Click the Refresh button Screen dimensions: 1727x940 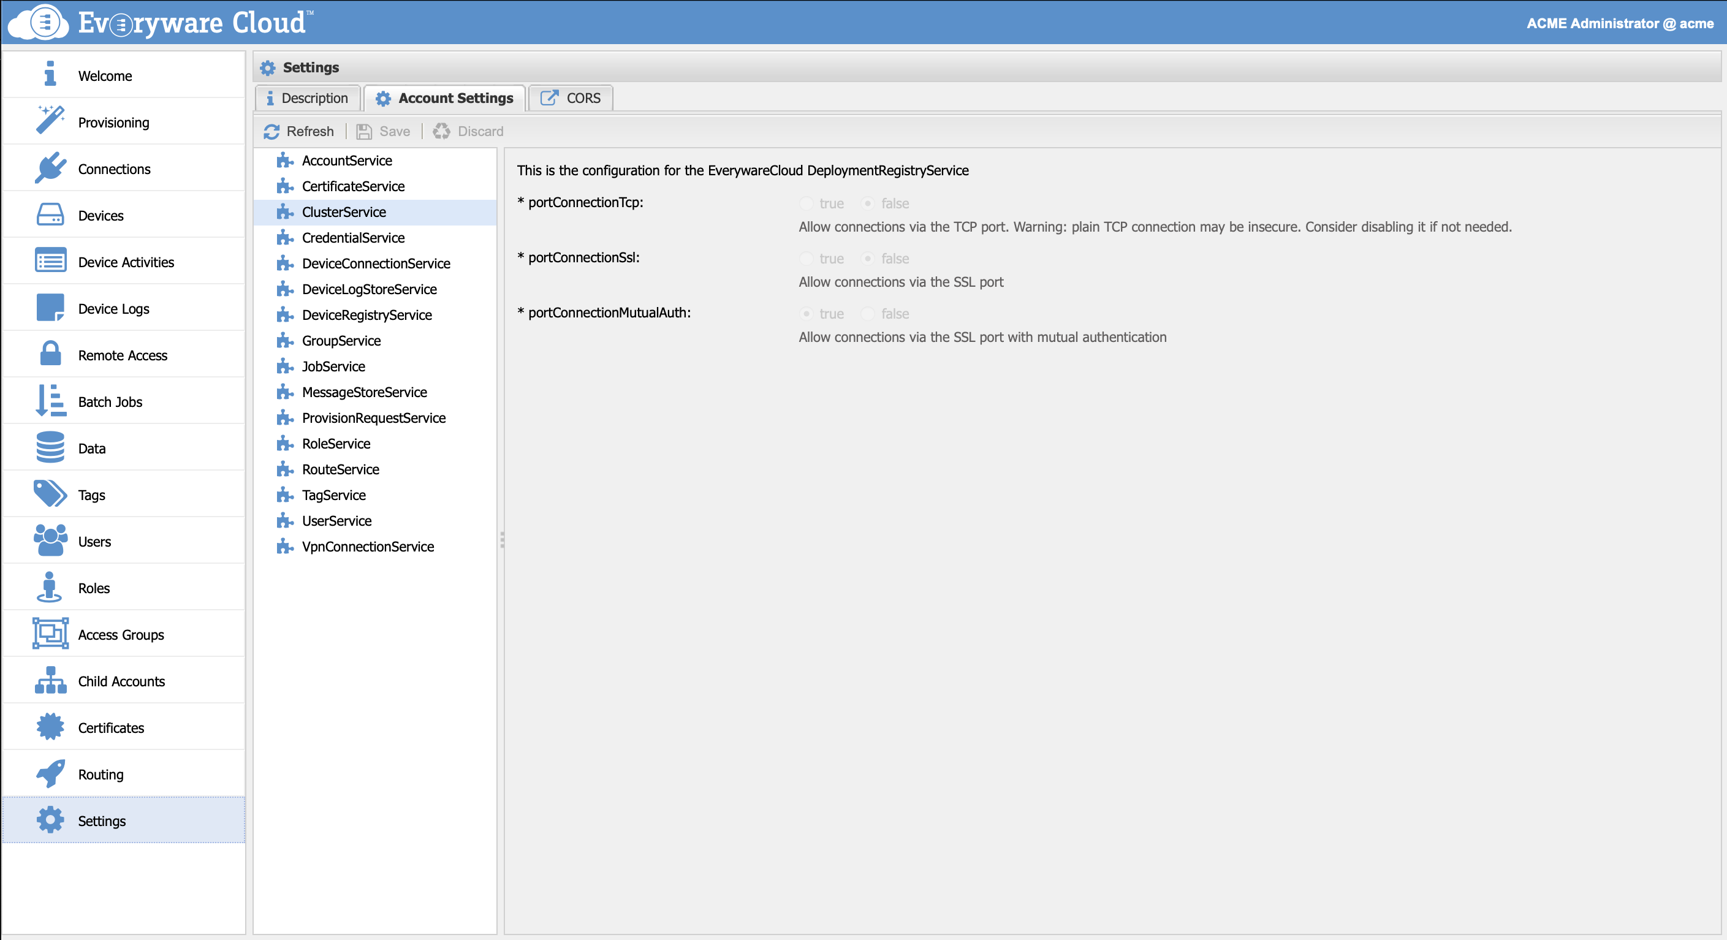[x=299, y=131]
